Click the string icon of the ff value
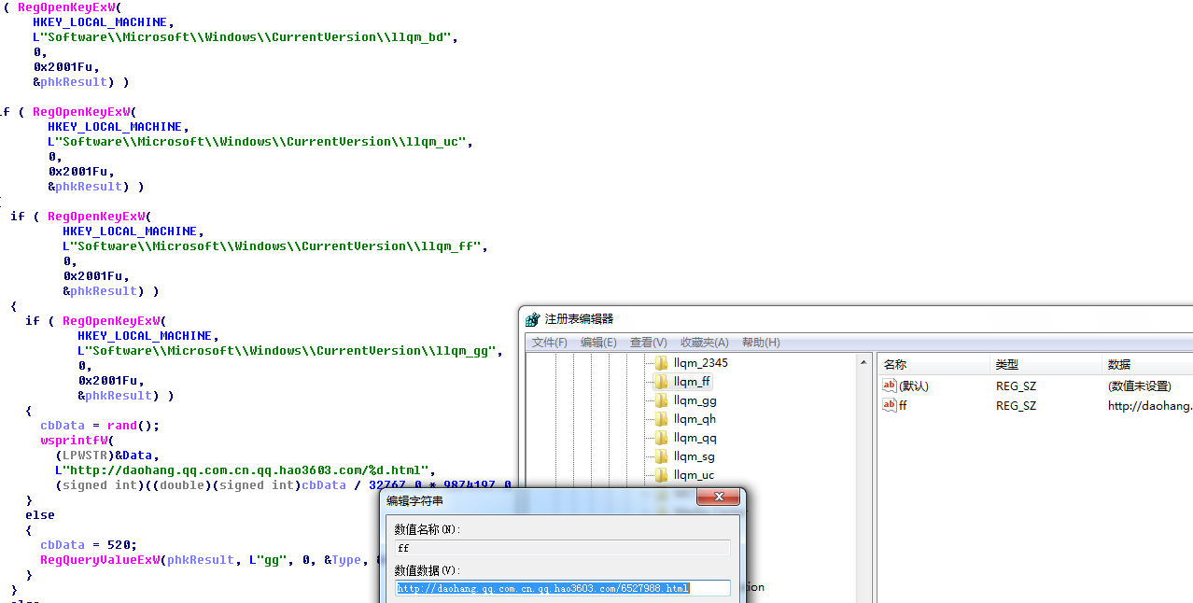Viewport: 1193px width, 603px height. (x=890, y=405)
